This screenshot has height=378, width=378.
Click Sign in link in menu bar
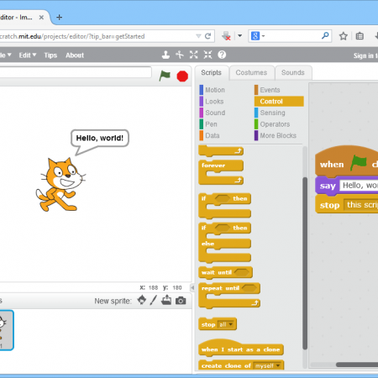365,55
